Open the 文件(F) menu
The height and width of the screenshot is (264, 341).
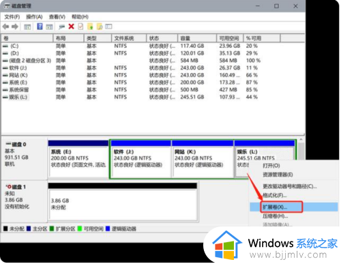coord(12,17)
